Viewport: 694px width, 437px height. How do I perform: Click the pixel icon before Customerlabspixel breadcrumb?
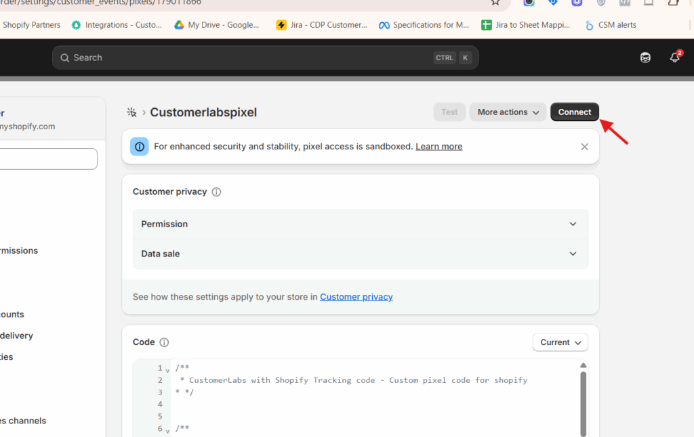coord(131,112)
